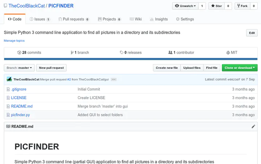
Task: Click the repository icon beside TheCoolBlackCat
Action: coord(5,6)
